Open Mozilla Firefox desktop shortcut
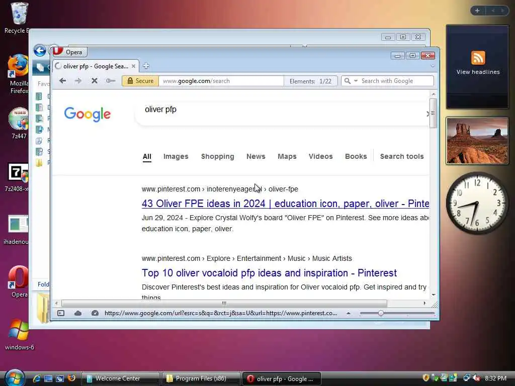 [18, 74]
